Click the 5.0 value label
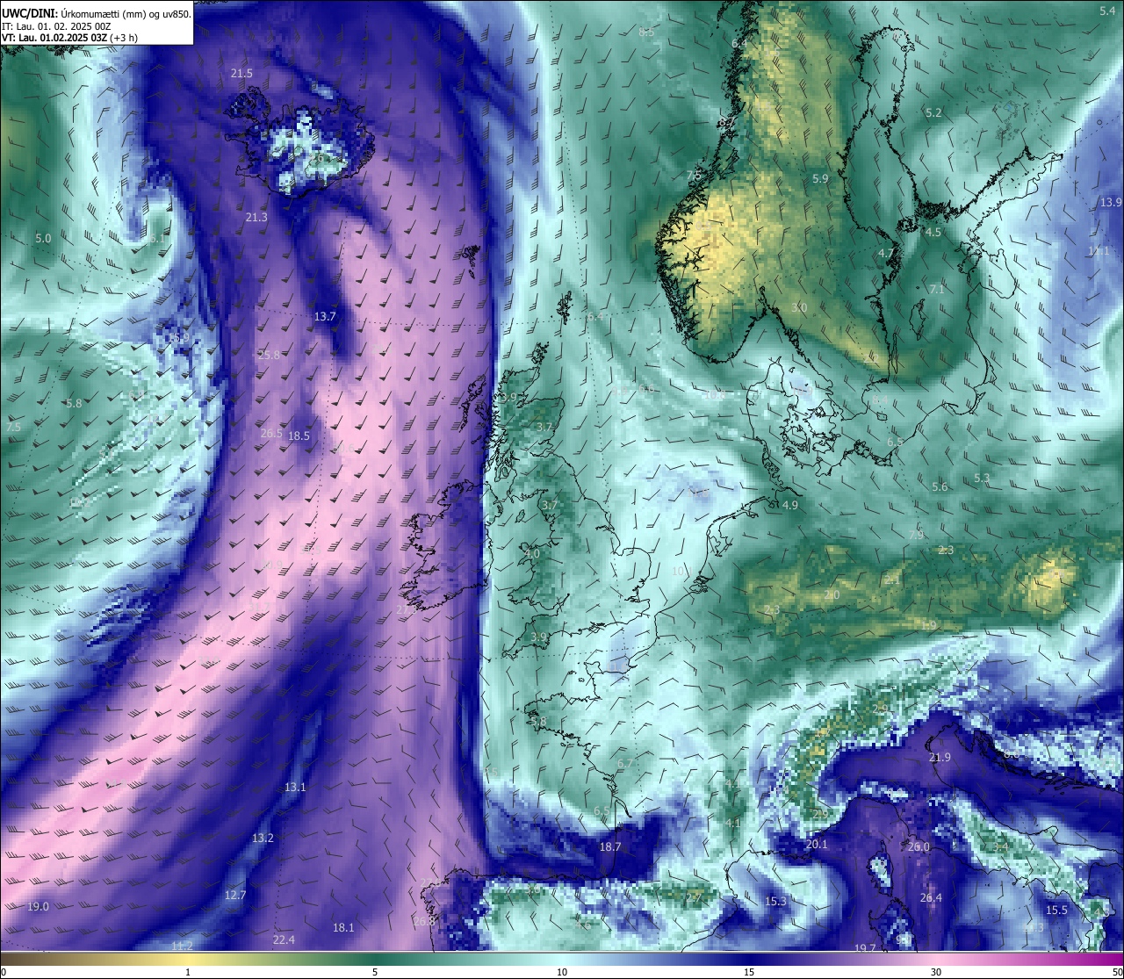The height and width of the screenshot is (979, 1124). pyautogui.click(x=43, y=239)
